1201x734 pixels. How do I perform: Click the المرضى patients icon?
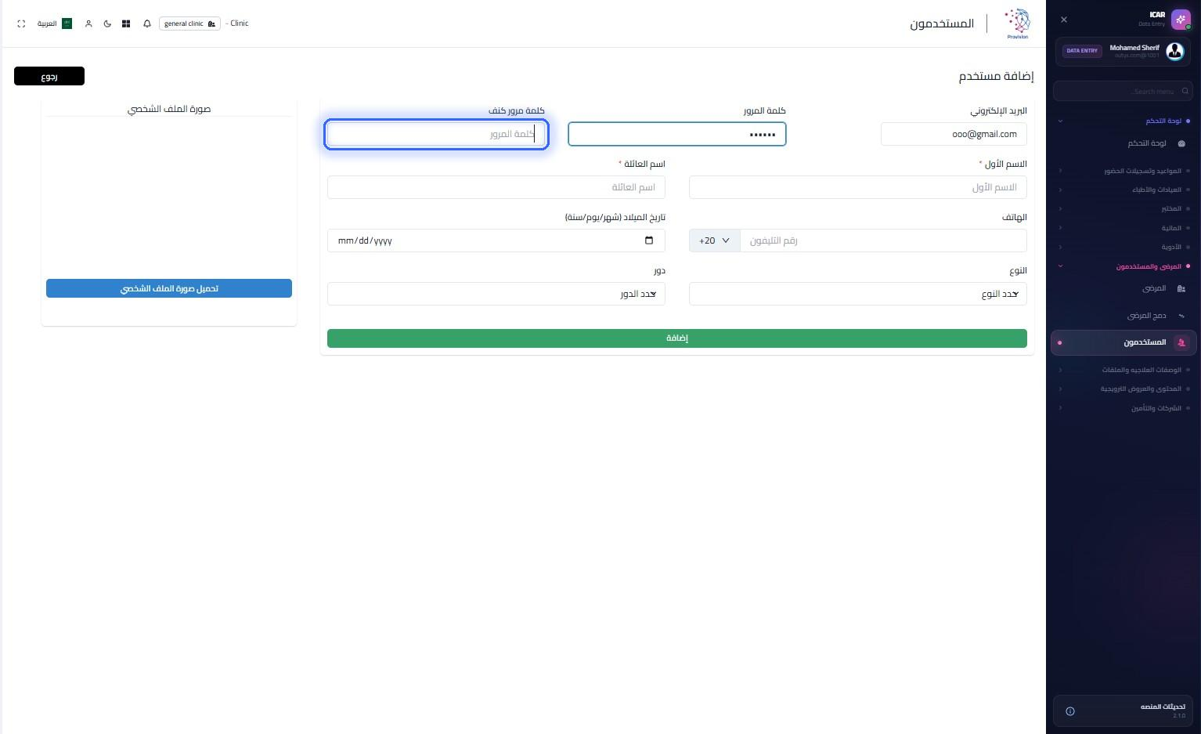[1181, 288]
